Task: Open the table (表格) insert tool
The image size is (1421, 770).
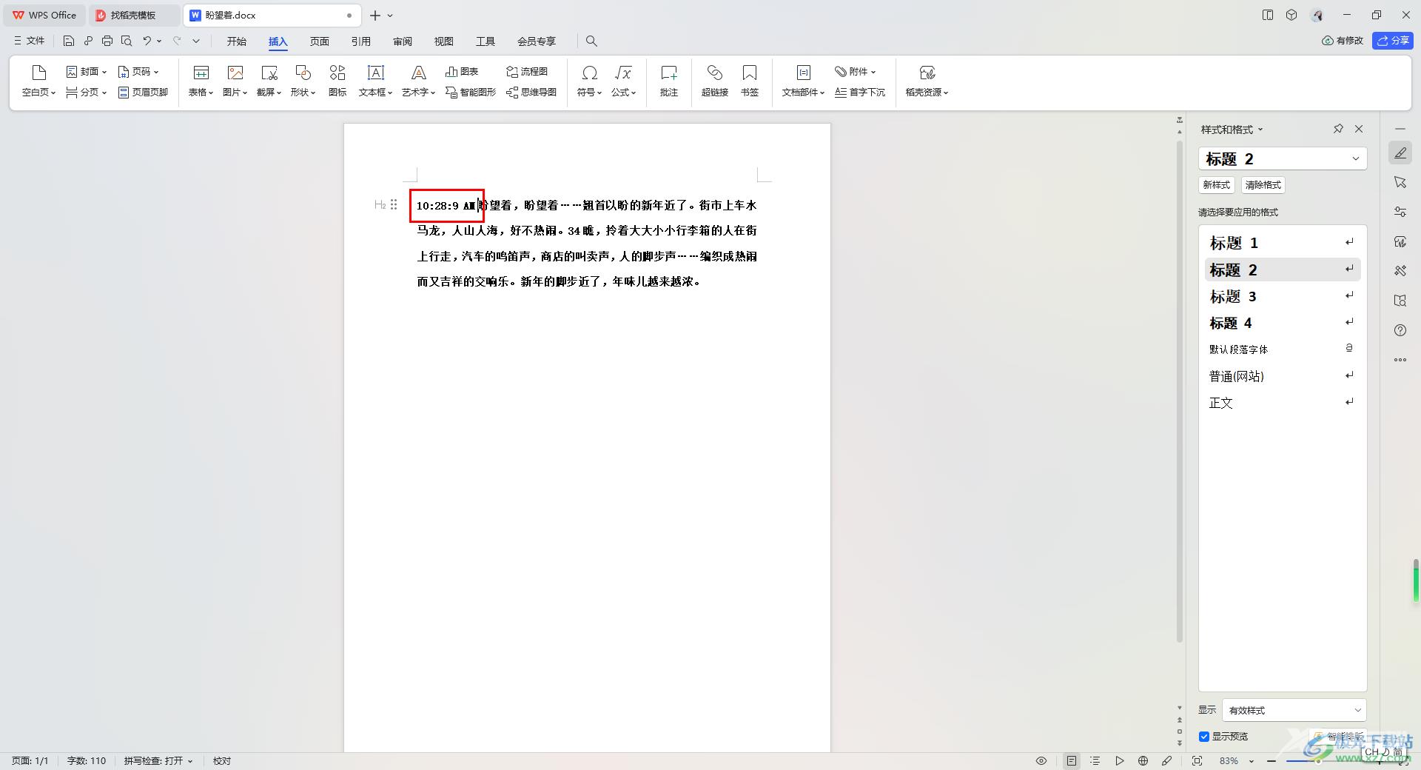Action: coord(201,81)
